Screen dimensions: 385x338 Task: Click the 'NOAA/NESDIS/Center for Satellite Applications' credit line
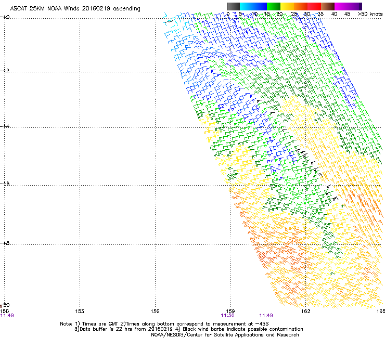point(225,335)
